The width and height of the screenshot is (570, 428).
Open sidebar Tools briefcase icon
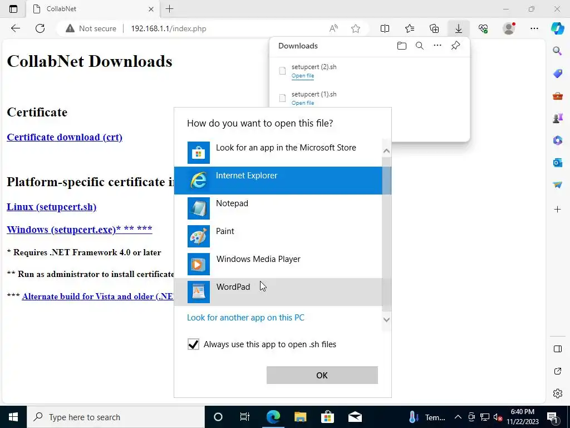pos(557,96)
